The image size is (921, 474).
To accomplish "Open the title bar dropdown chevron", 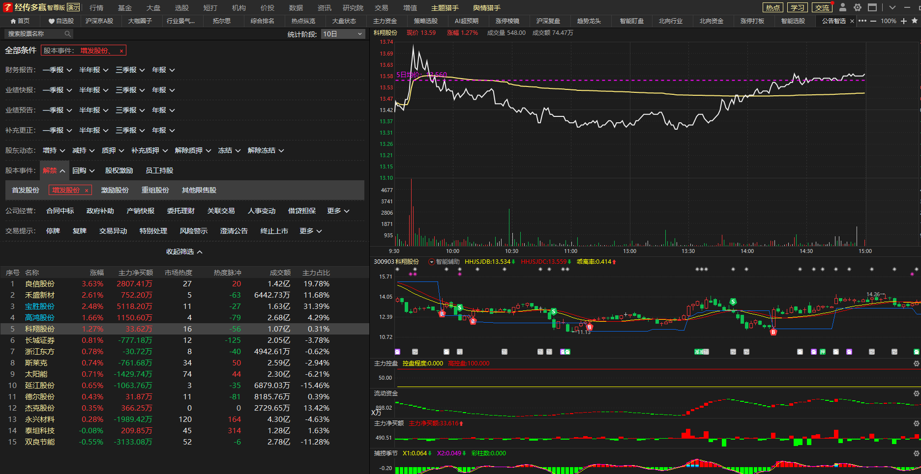I will click(x=892, y=7).
